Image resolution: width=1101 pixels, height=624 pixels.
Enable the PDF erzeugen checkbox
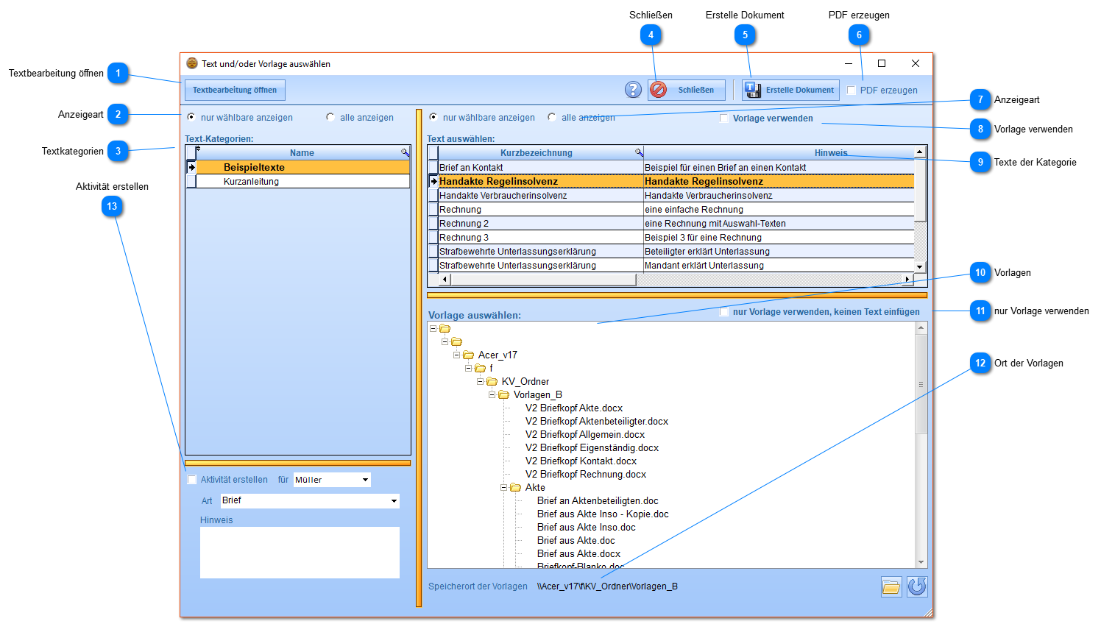[852, 91]
